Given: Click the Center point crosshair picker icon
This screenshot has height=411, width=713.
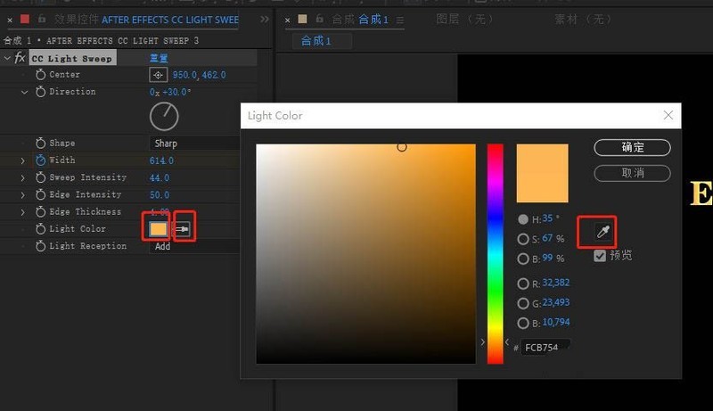Looking at the screenshot, I should [x=159, y=75].
